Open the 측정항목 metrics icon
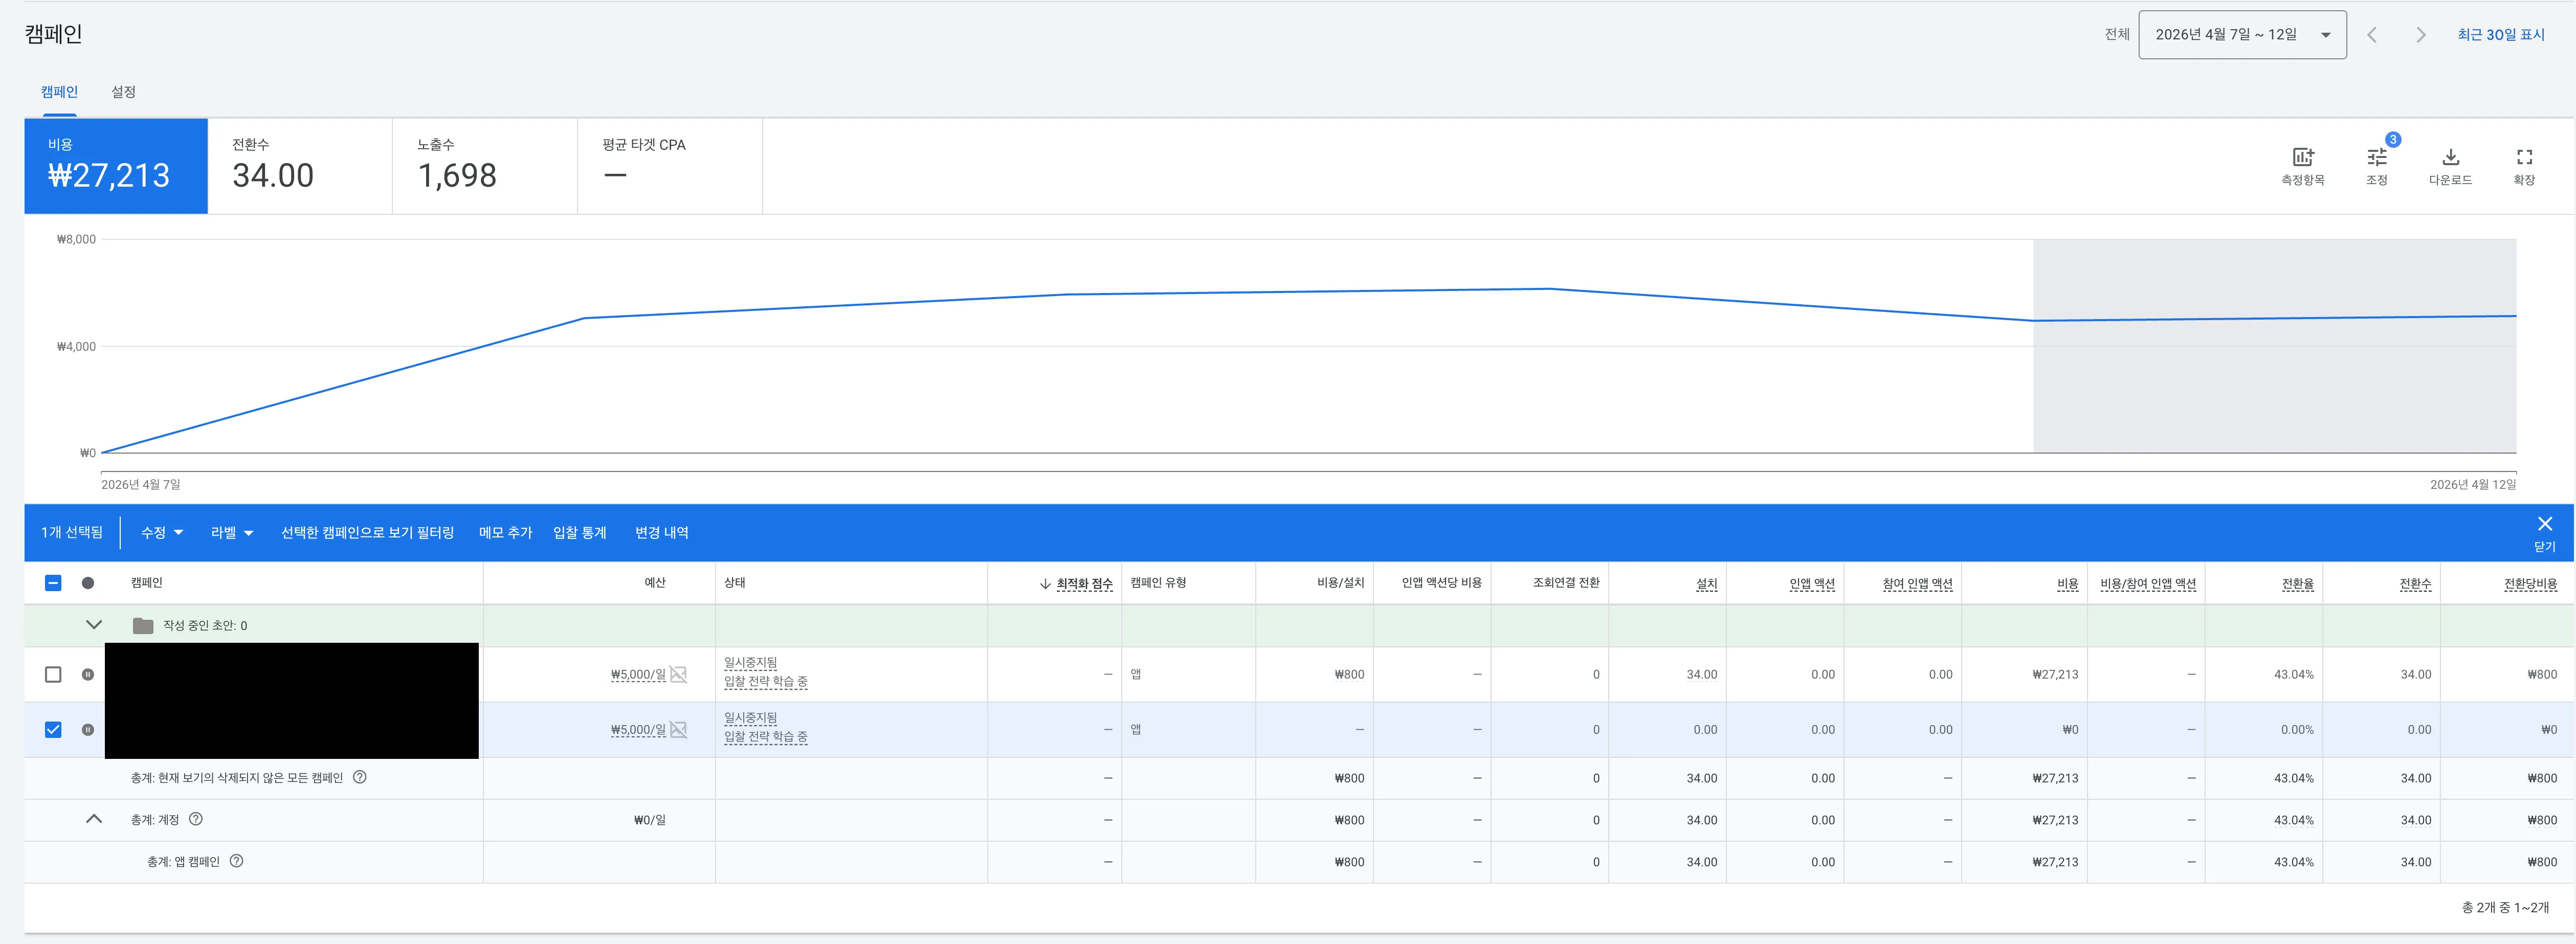The width and height of the screenshot is (2576, 944). coord(2302,158)
